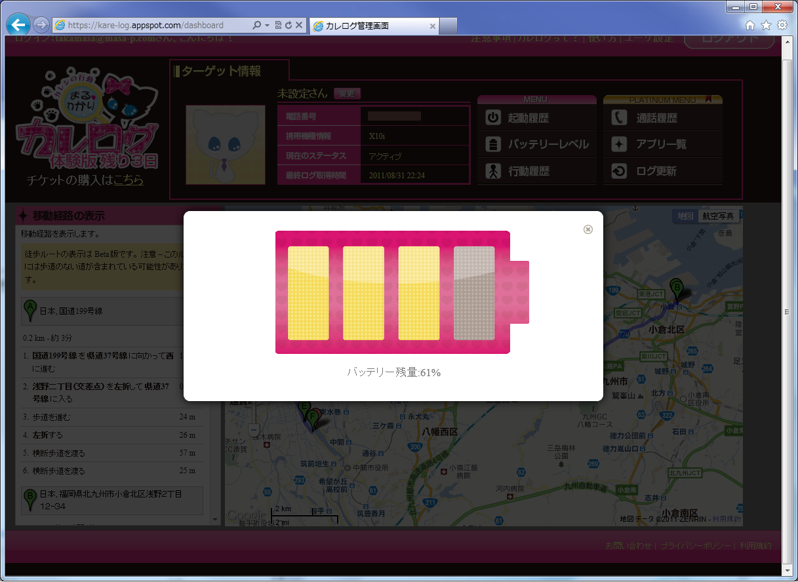Click the browser forward arrow button

coord(41,26)
